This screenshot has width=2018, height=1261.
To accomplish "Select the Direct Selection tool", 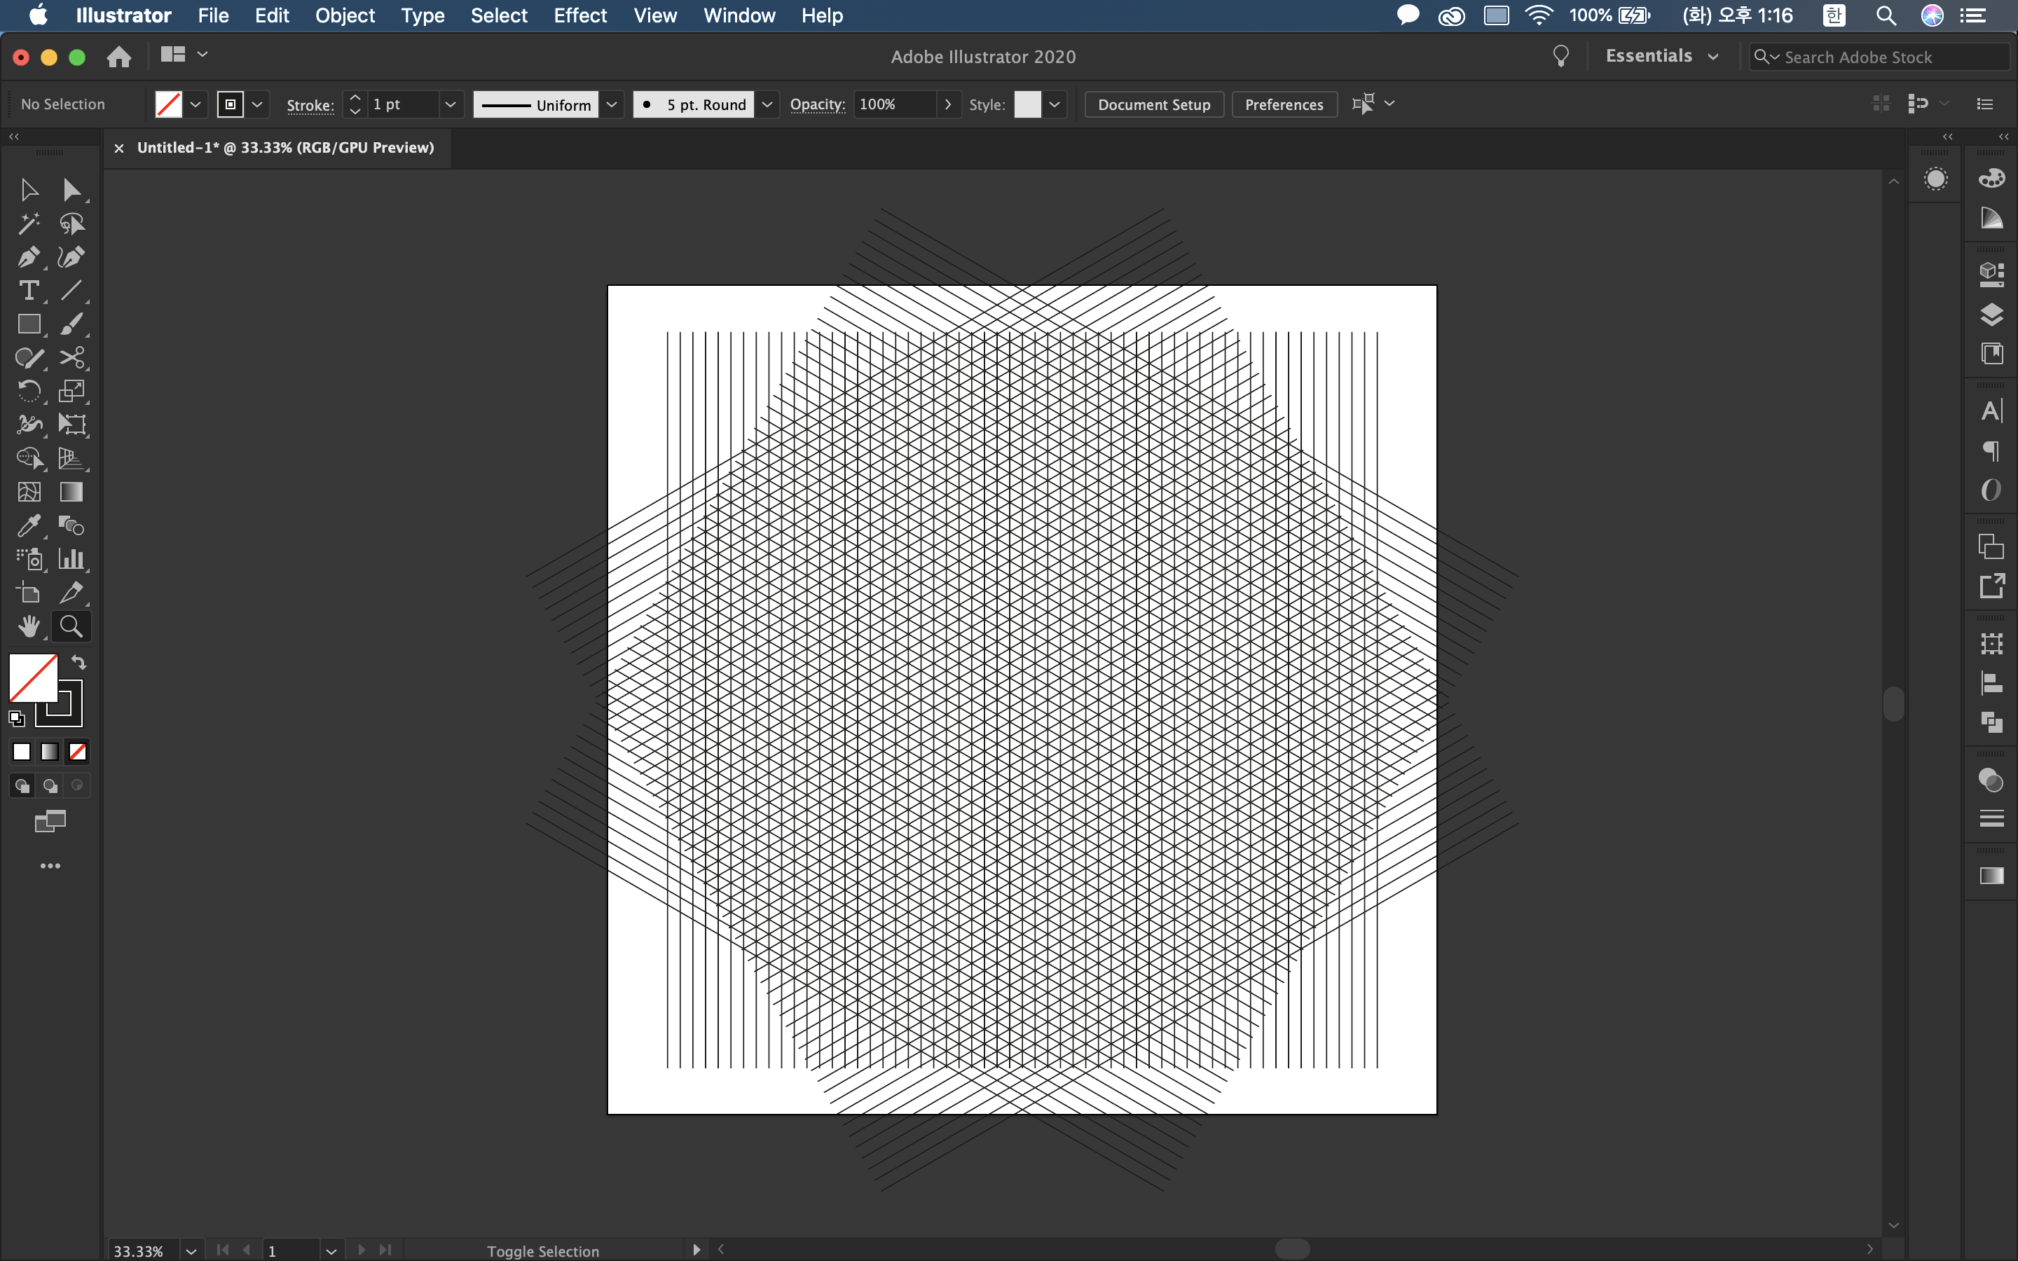I will pos(71,190).
